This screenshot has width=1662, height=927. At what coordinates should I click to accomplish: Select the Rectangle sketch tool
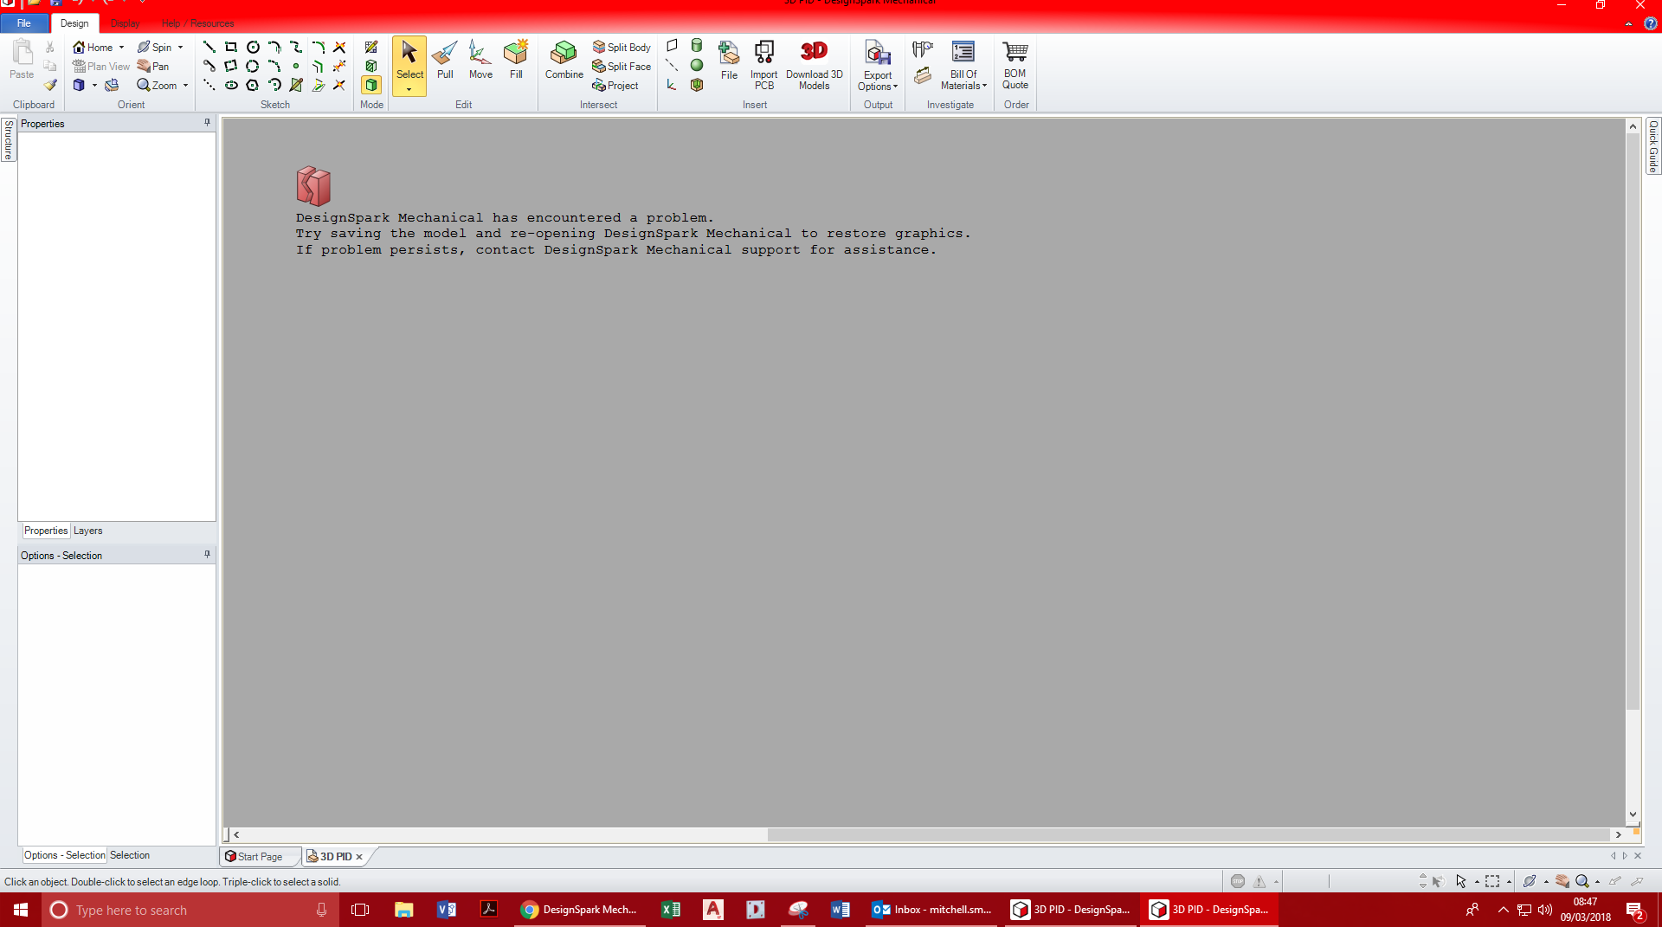point(231,47)
